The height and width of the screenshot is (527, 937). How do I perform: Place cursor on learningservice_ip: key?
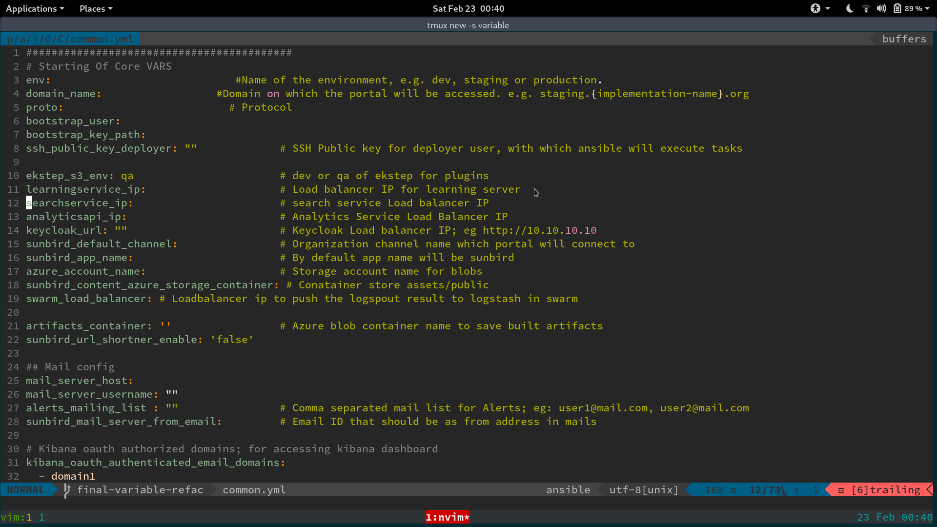click(86, 189)
